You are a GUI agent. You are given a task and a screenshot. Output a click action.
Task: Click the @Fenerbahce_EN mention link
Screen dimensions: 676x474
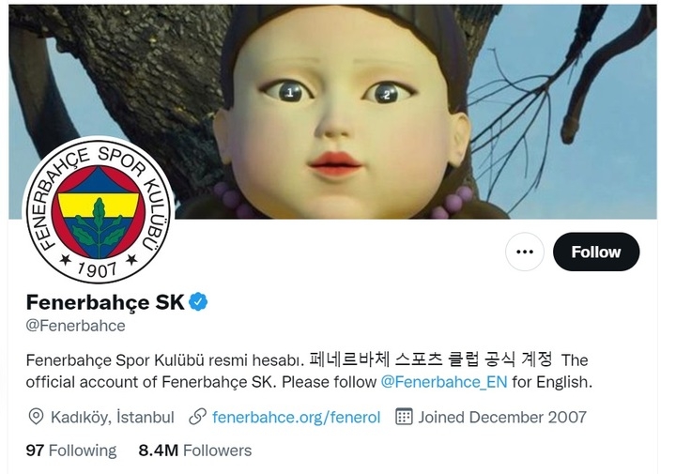(444, 382)
